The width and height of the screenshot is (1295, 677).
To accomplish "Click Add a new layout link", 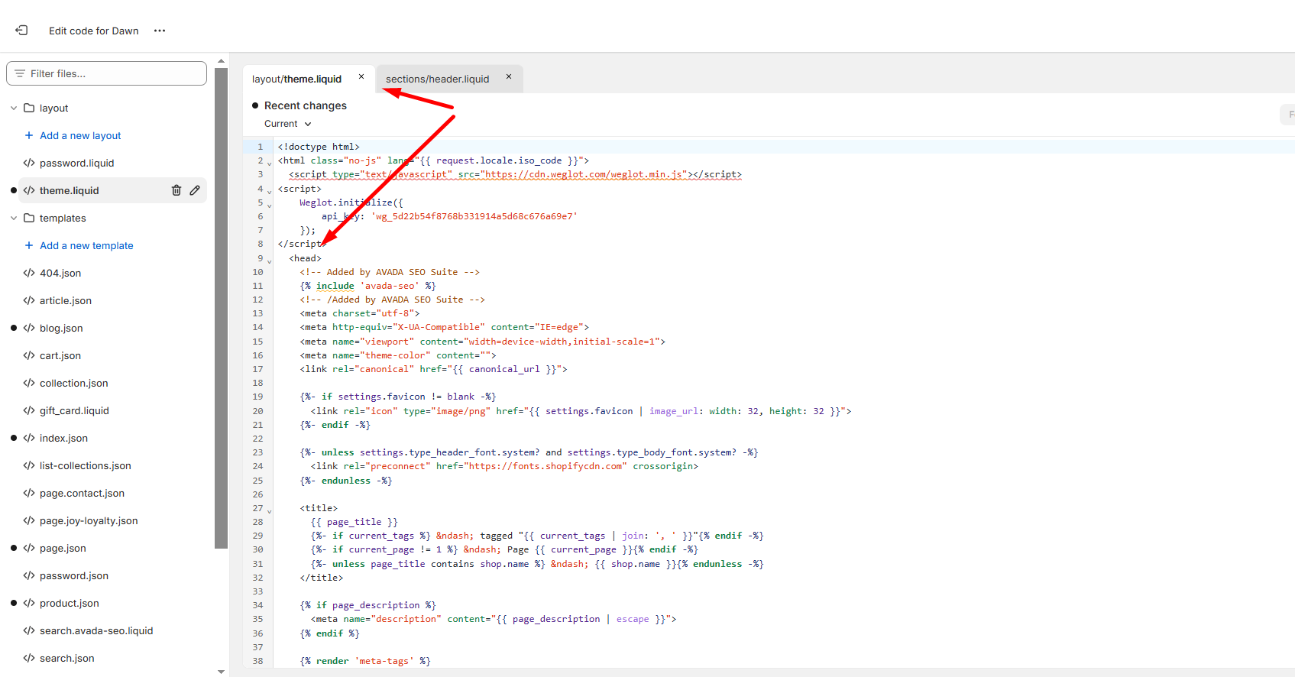I will [x=80, y=135].
